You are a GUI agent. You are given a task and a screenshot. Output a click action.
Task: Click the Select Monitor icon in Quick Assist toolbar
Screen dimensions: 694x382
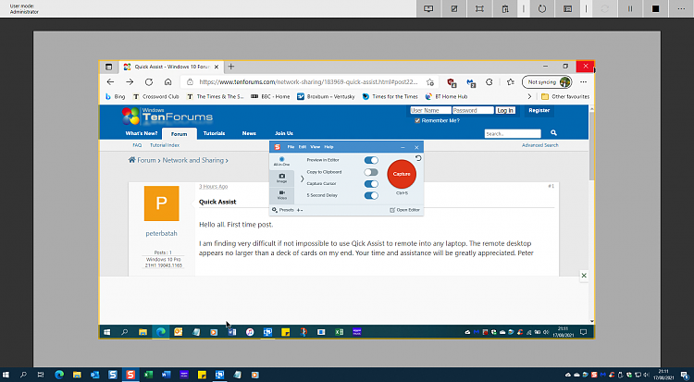pos(428,9)
